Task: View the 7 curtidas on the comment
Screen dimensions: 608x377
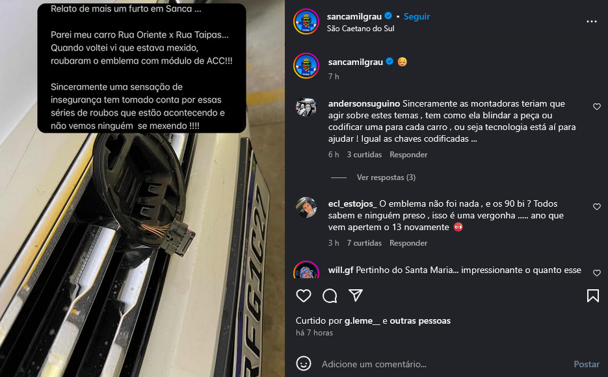Action: tap(364, 243)
